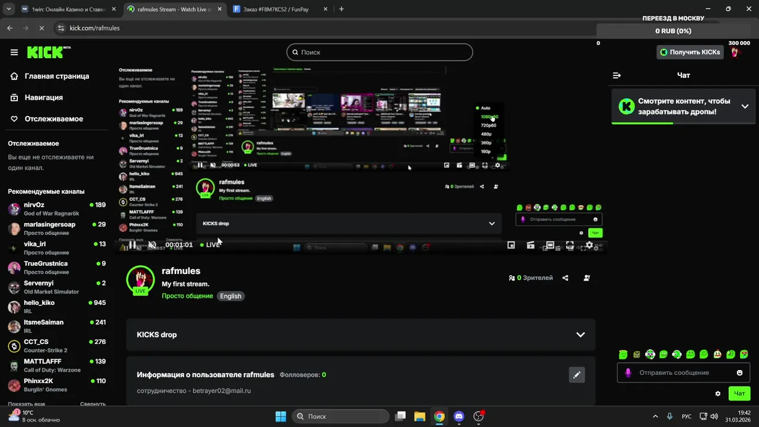Expand the drops banner chevron in chat
759x427 pixels.
745,106
